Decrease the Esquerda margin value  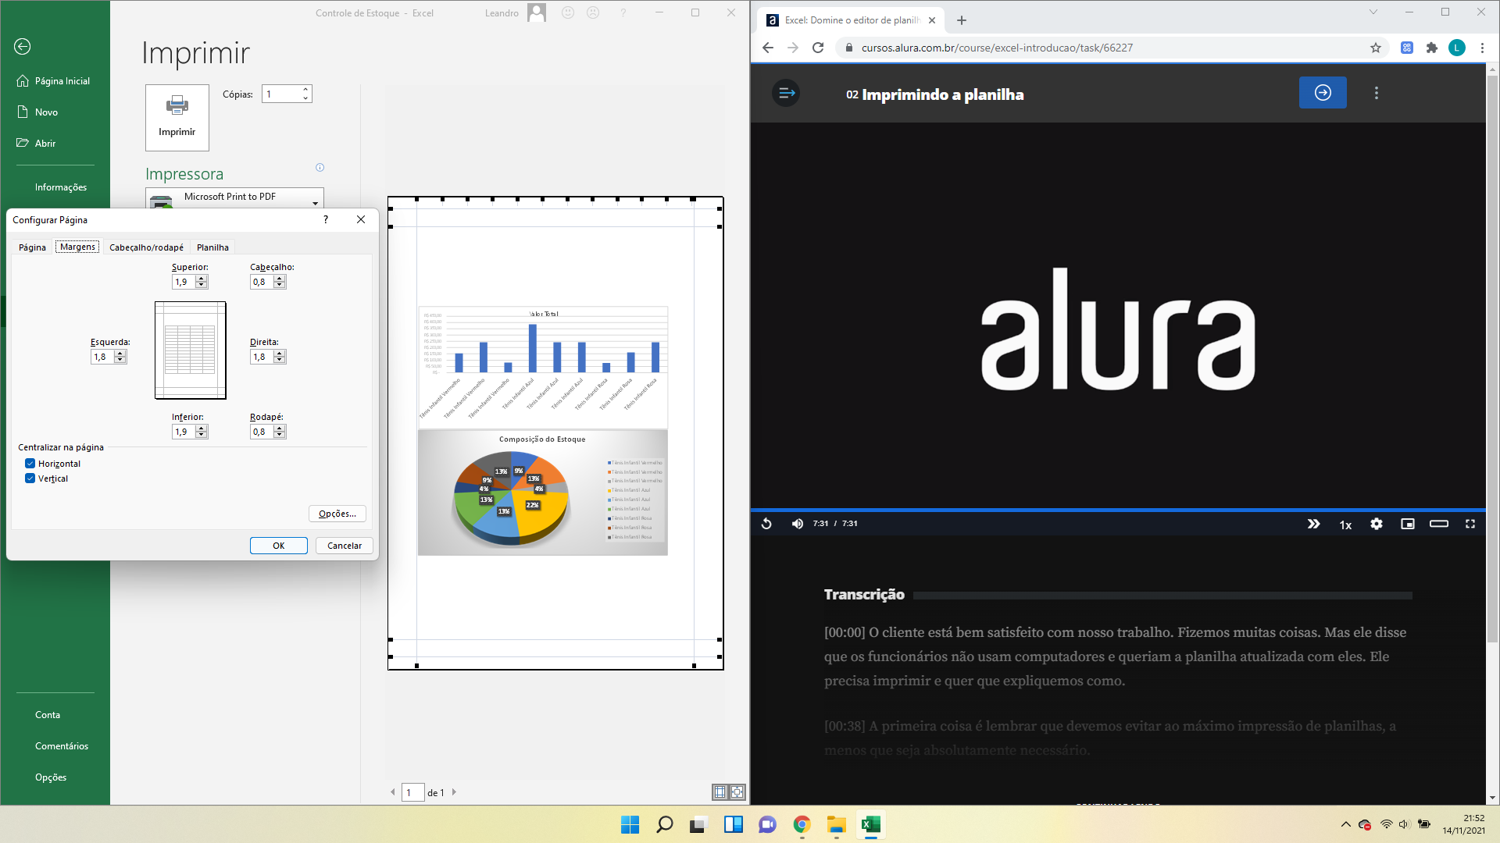120,360
